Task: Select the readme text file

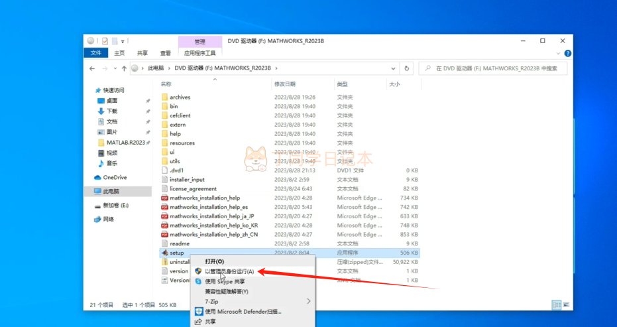Action: click(180, 243)
